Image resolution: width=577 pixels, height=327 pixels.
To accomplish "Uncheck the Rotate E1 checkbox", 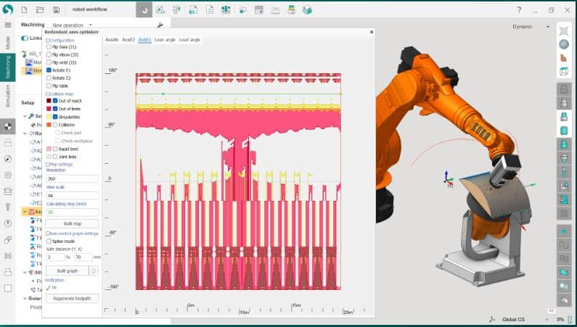I will [x=49, y=70].
